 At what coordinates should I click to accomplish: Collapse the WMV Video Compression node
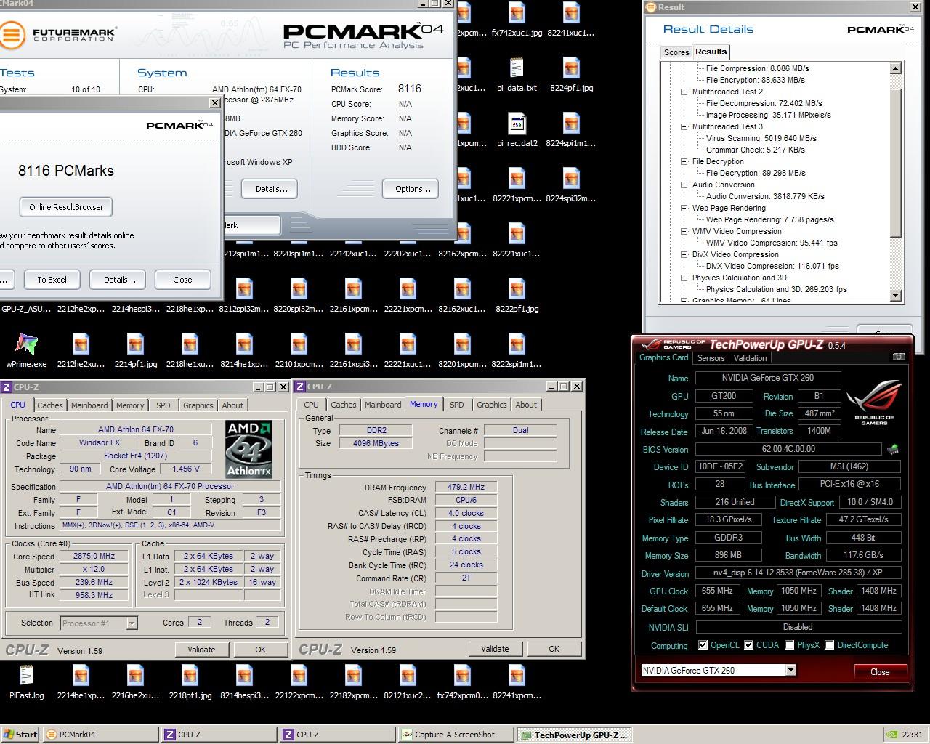pyautogui.click(x=684, y=231)
